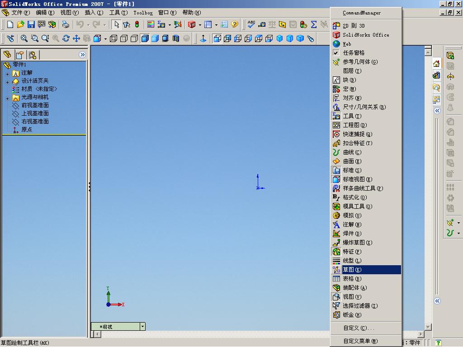
Task: Click the ABC spell check icon
Action: 251,24
